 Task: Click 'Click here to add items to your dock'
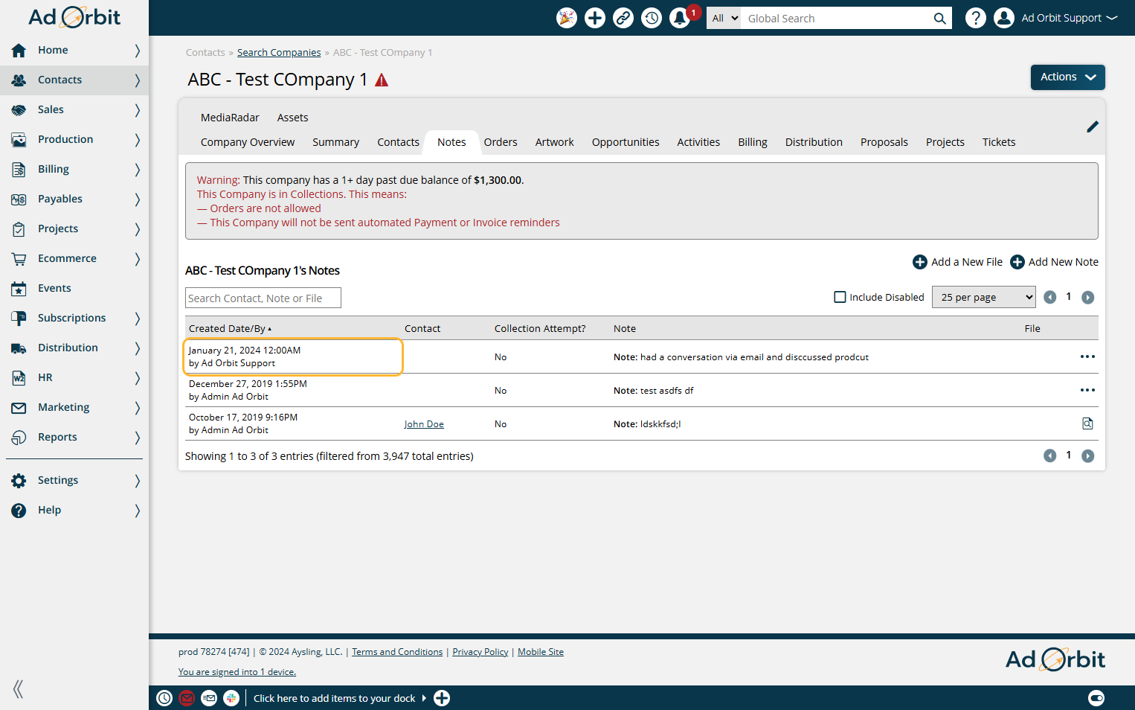pyautogui.click(x=335, y=698)
